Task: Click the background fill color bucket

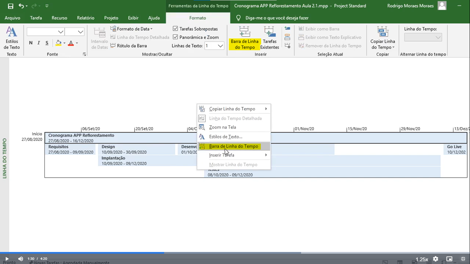Action: [x=58, y=43]
